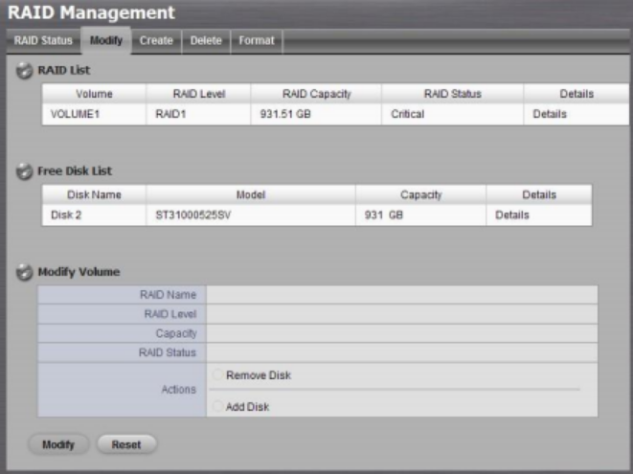Image resolution: width=633 pixels, height=474 pixels.
Task: Click the Reset button
Action: 126,444
